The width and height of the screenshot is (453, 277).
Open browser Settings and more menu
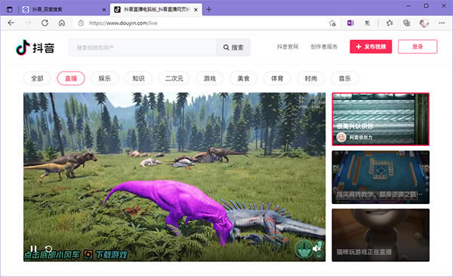(x=442, y=23)
